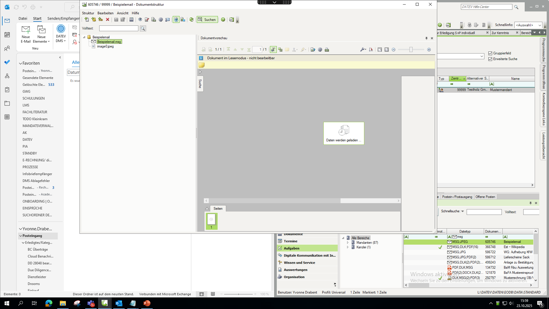Click the Suchen button in the toolbar

[207, 19]
